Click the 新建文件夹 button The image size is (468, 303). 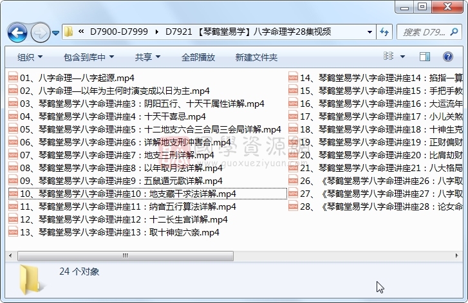[x=256, y=57]
